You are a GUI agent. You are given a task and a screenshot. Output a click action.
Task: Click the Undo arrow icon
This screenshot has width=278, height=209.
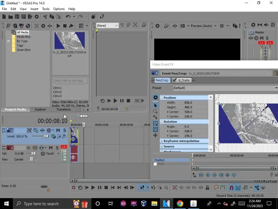68,17
